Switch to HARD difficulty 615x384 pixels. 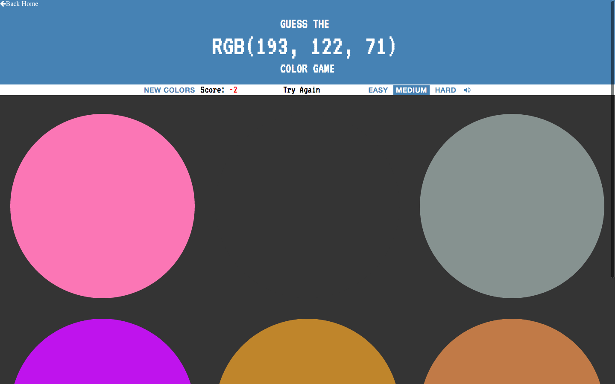pos(445,90)
